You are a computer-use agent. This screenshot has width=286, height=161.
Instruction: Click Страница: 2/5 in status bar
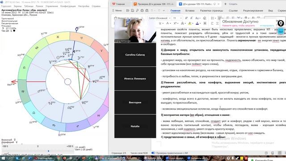(x=119, y=153)
